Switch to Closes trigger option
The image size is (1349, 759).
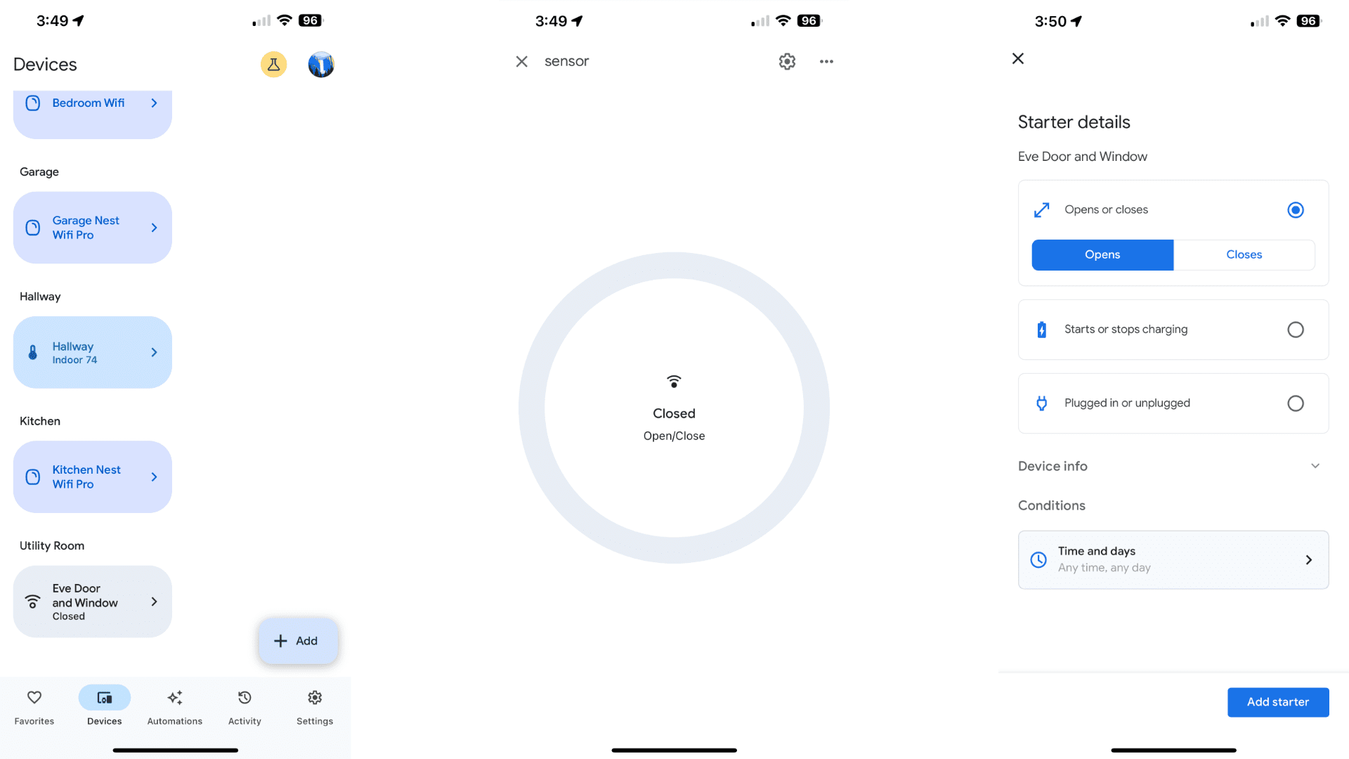pyautogui.click(x=1244, y=254)
